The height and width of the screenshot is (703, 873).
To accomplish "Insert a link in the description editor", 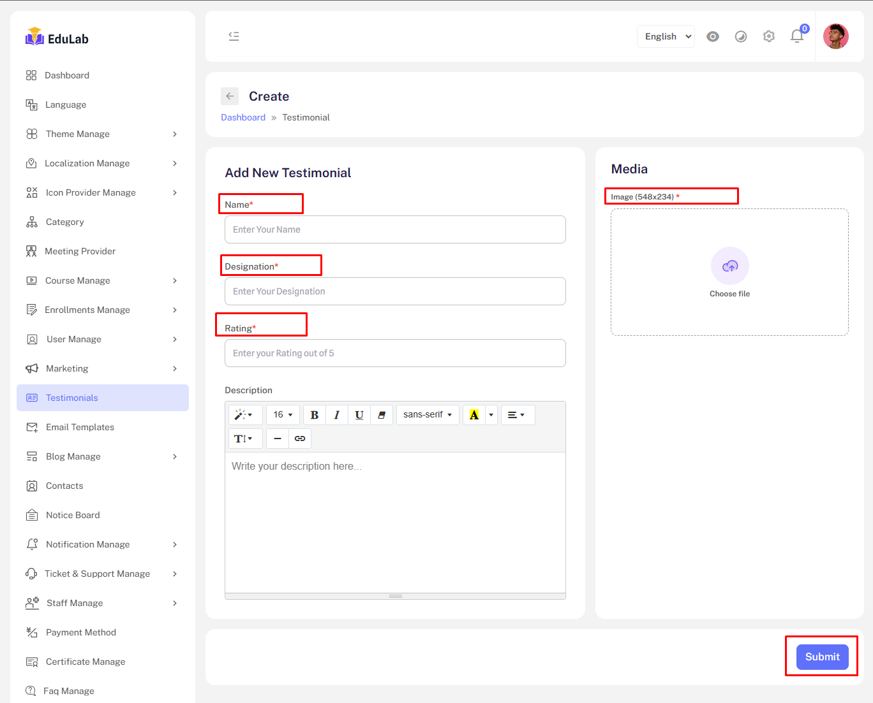I will pos(300,438).
